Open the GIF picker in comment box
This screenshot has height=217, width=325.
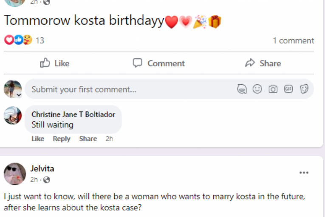pos(288,89)
